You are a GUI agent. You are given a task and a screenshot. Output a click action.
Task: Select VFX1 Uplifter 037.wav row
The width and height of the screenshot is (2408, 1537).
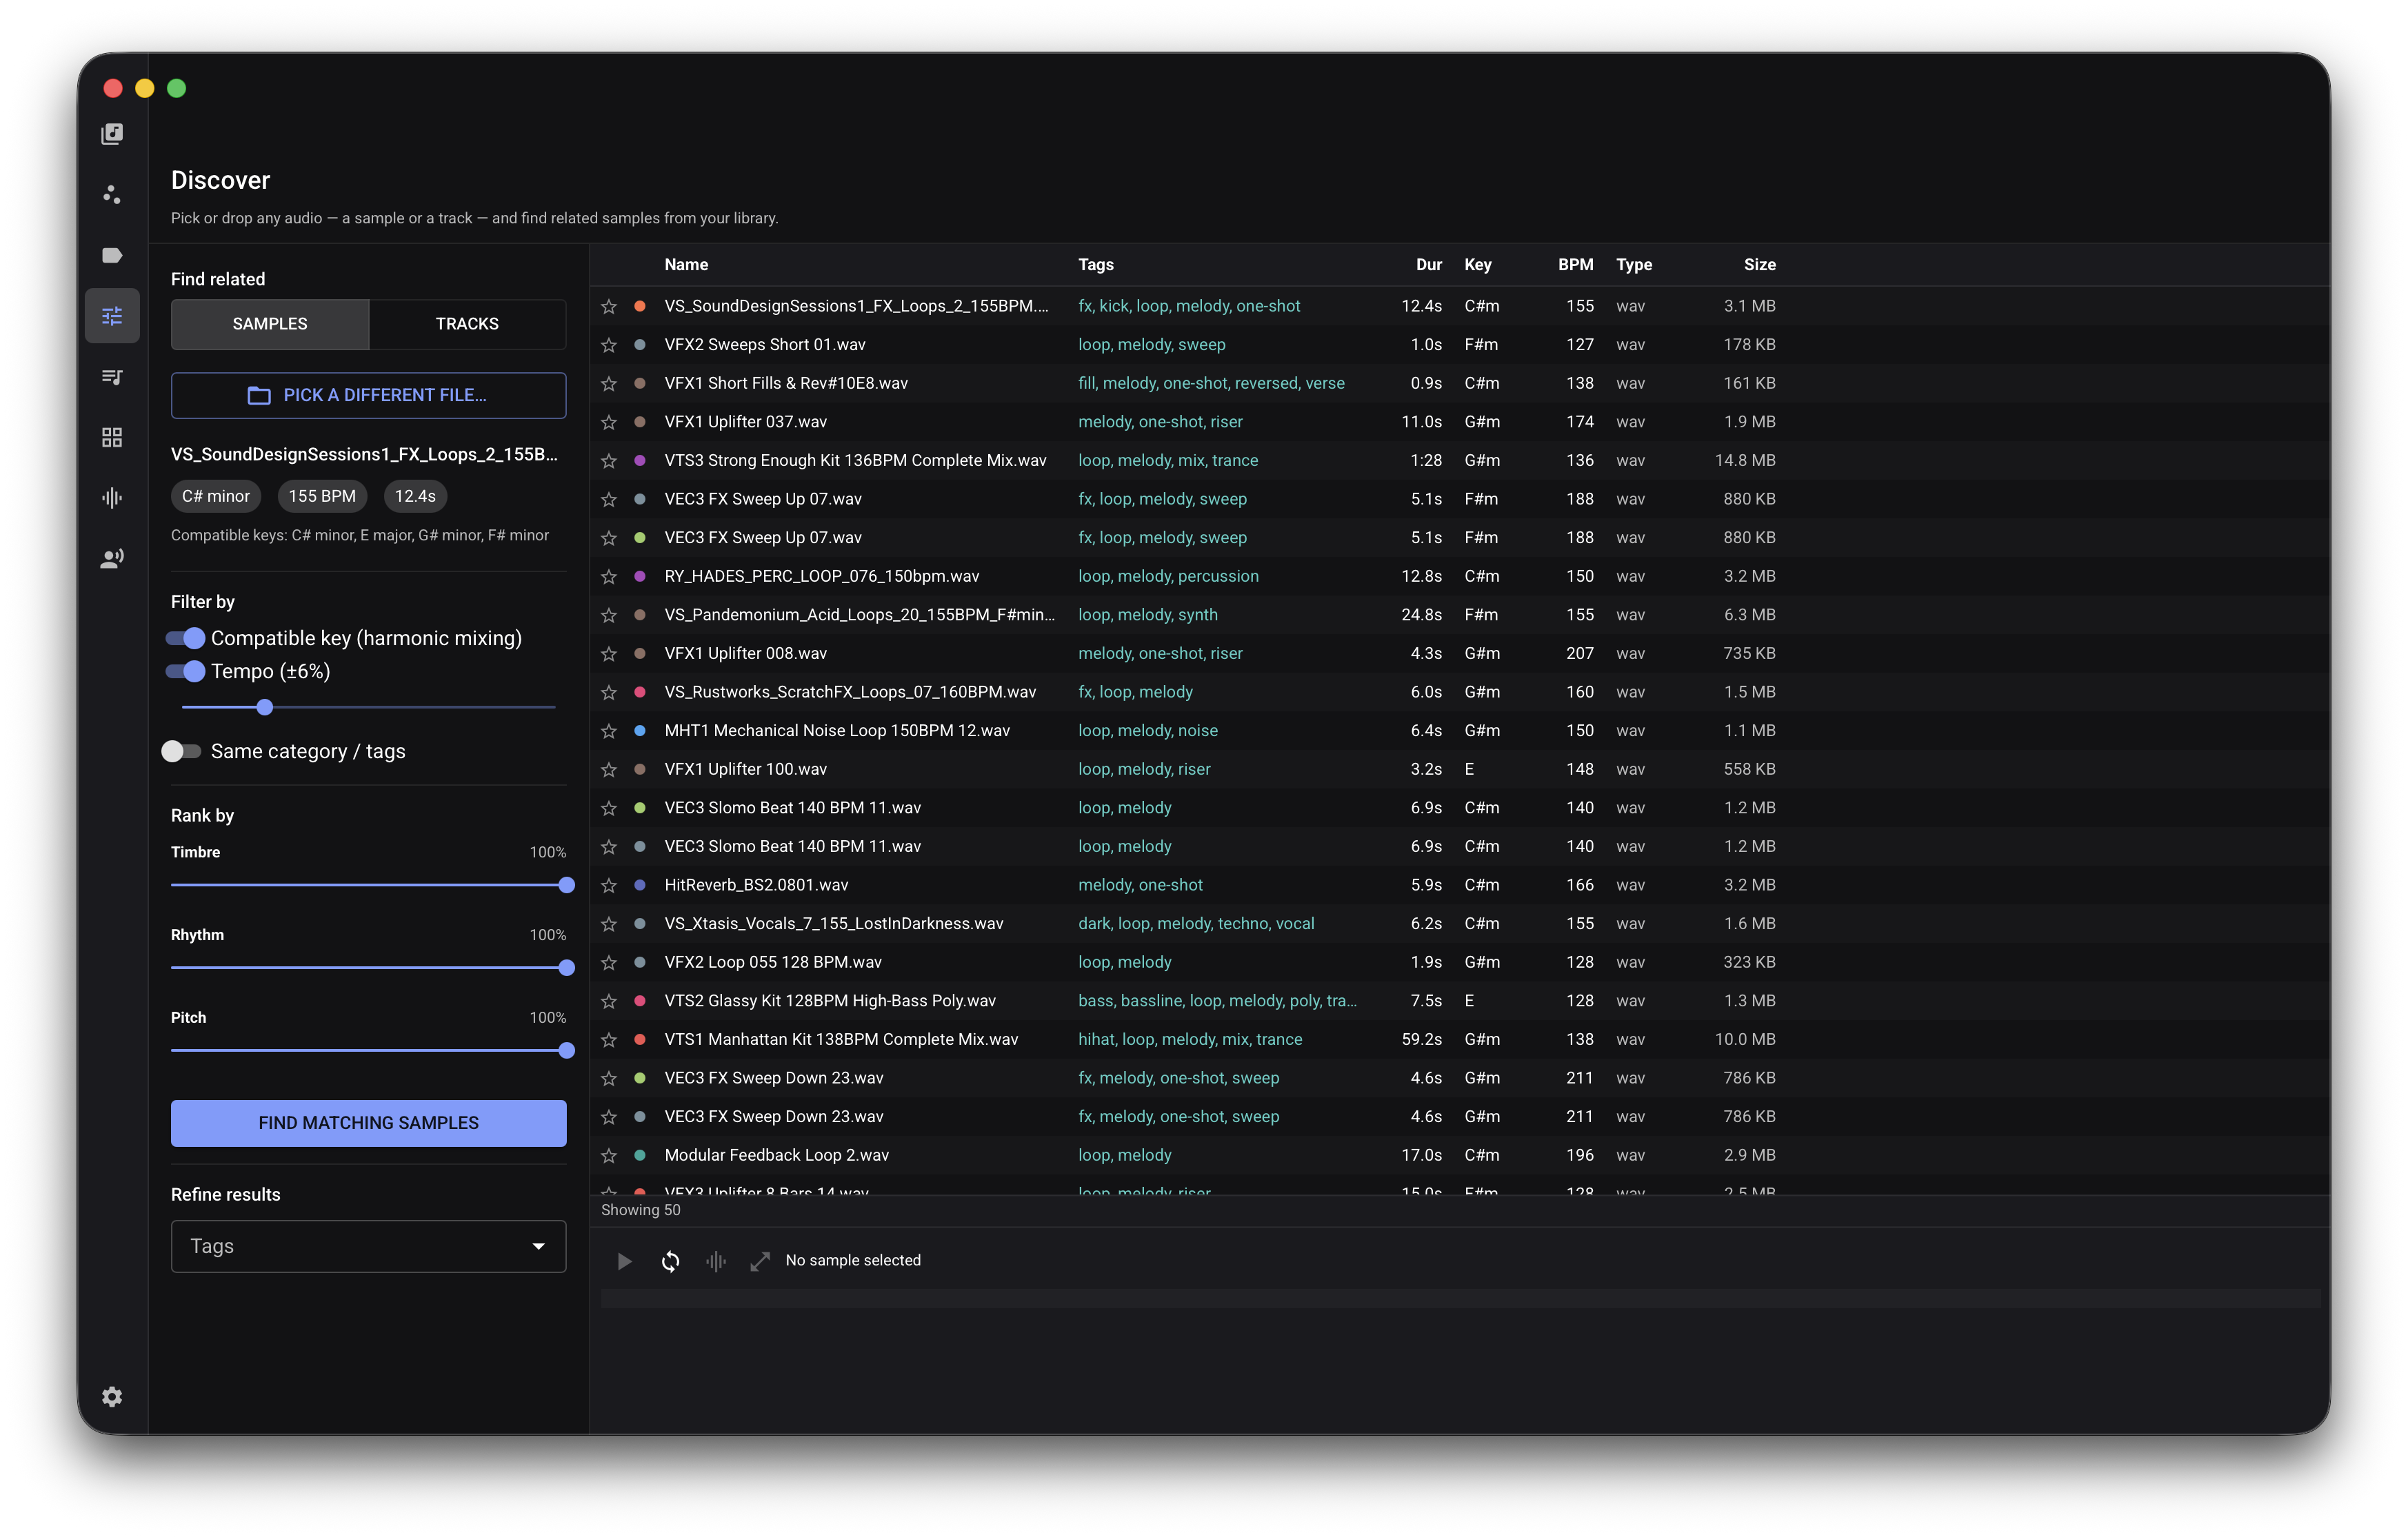pos(1459,422)
